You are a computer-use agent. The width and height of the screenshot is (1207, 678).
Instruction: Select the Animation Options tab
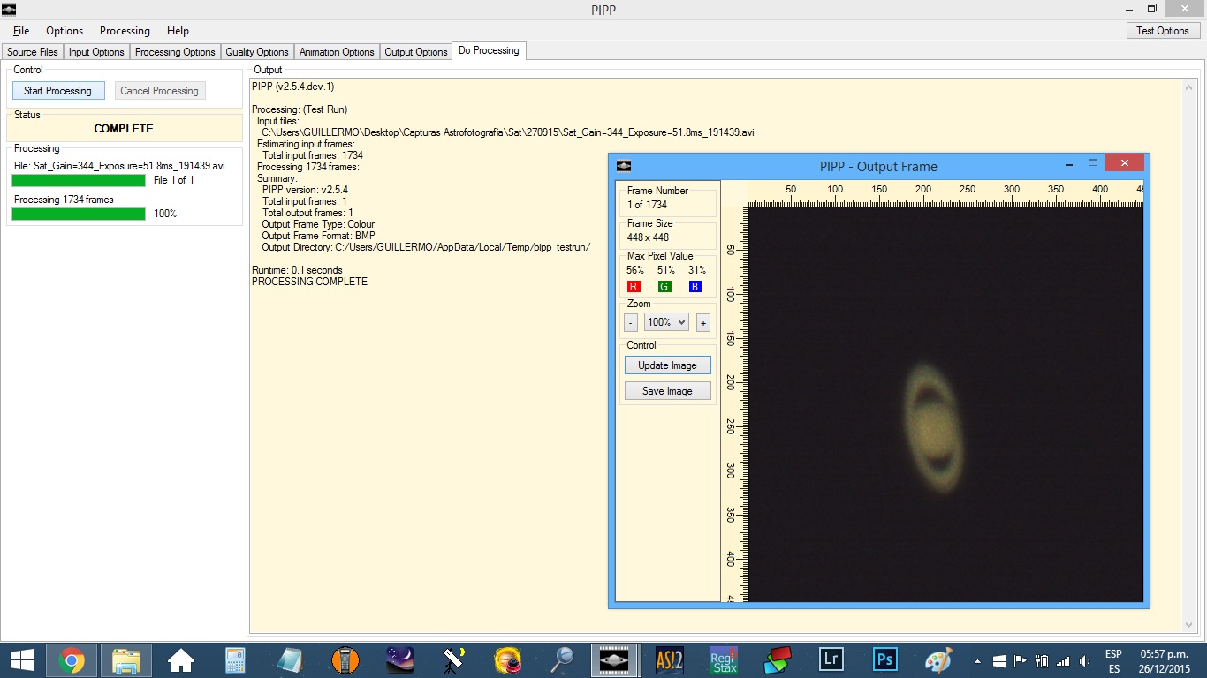click(337, 52)
